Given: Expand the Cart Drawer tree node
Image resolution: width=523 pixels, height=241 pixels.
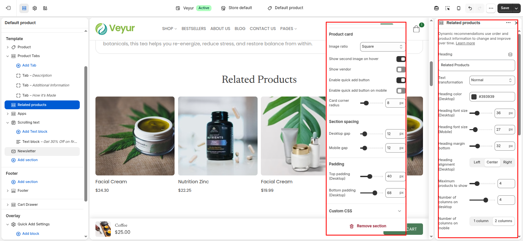Looking at the screenshot, I should coord(8,205).
